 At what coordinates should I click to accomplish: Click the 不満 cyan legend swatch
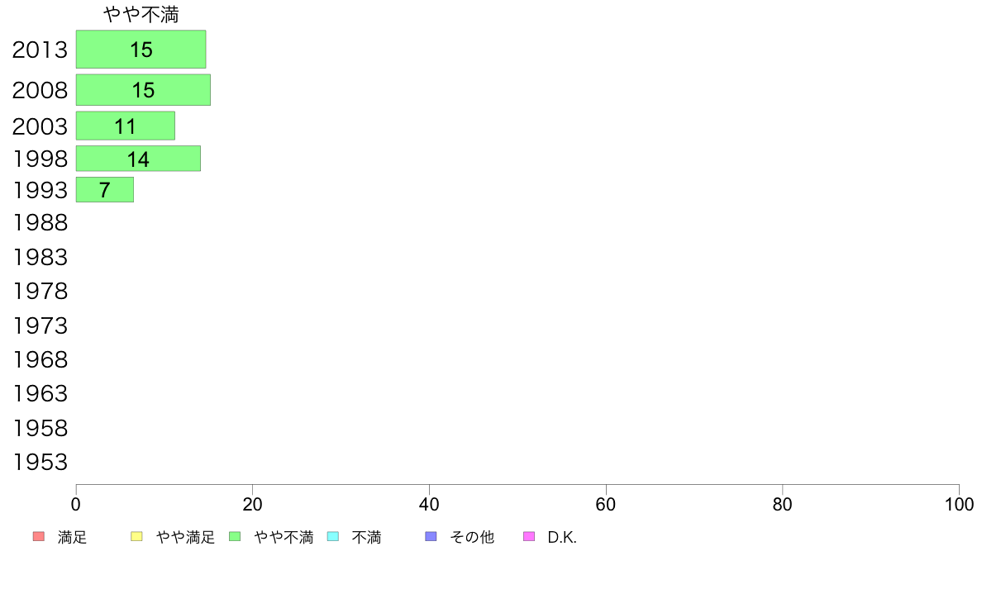pos(333,537)
